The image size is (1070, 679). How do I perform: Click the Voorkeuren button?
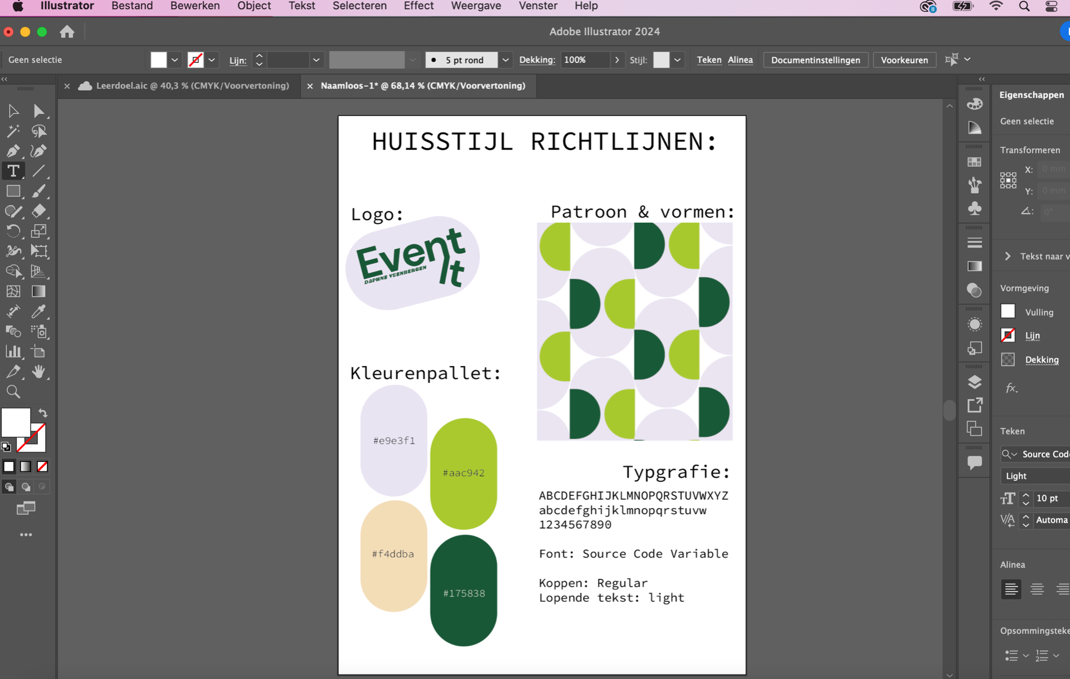click(904, 60)
